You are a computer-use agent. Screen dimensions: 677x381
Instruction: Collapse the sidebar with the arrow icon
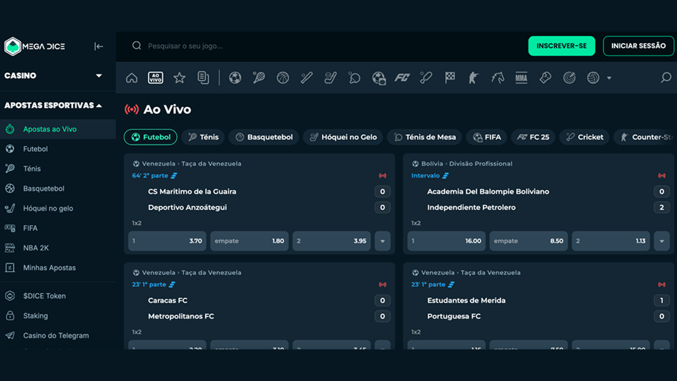coord(99,46)
